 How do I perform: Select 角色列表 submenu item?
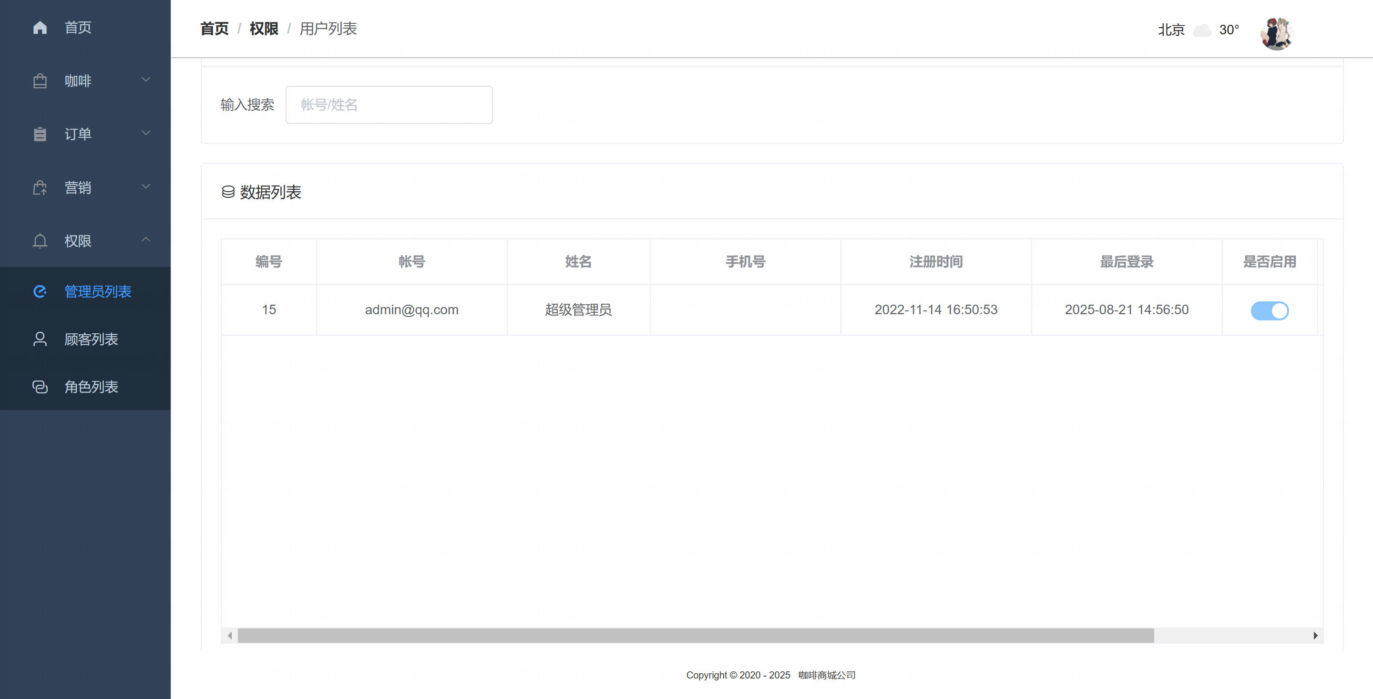[x=85, y=387]
